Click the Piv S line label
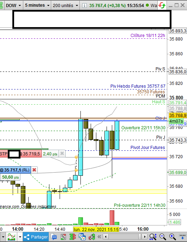Screen dimensions: 187x242 point(160,69)
